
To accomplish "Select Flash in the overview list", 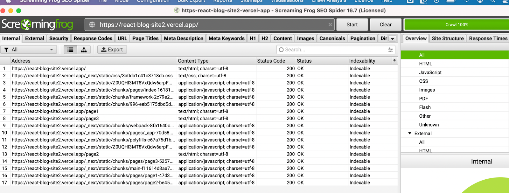I will 455,107.
